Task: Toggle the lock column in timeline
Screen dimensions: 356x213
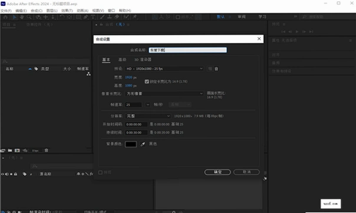Action: tap(15, 174)
